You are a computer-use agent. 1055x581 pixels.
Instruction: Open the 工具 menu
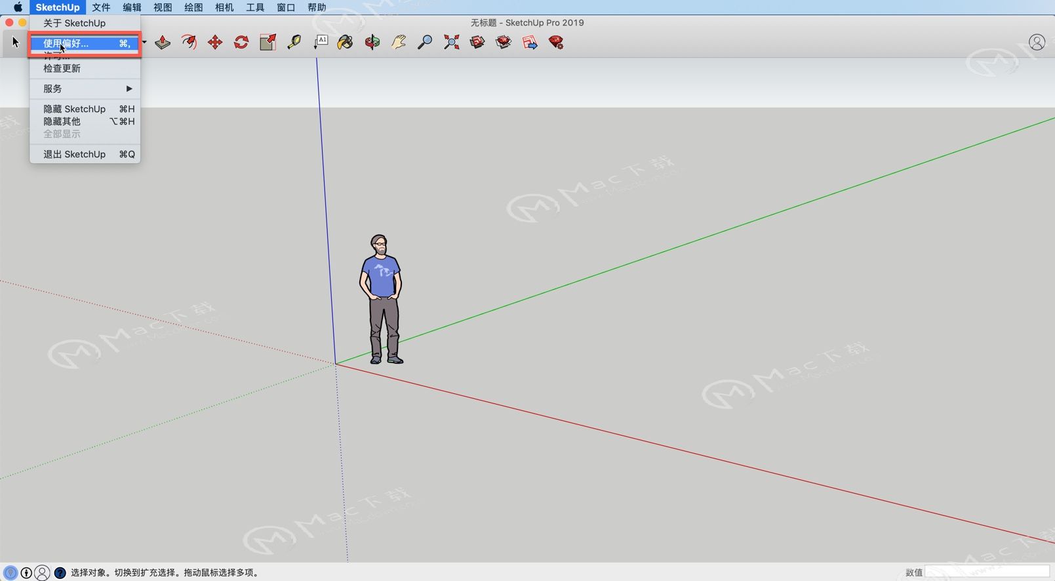[255, 7]
